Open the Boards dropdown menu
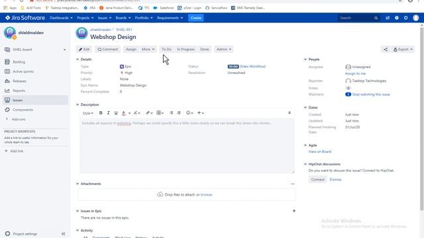 (x=123, y=18)
